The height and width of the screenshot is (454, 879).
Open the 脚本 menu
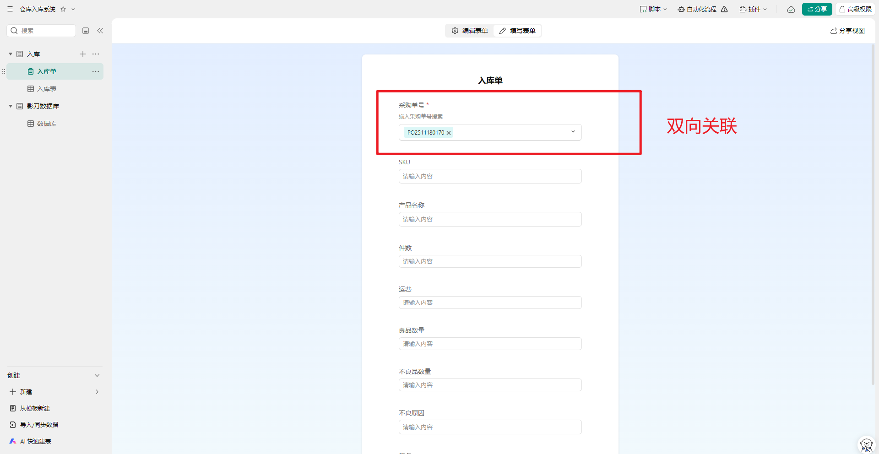click(x=653, y=9)
